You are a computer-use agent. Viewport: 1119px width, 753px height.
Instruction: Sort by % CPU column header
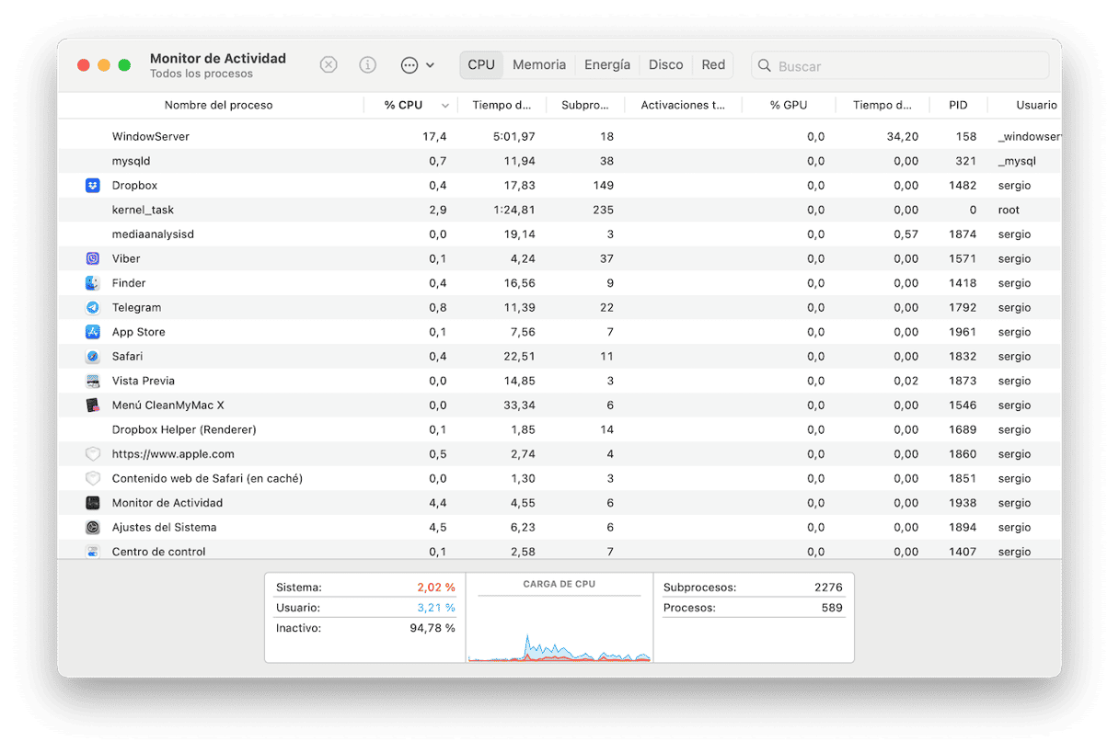[403, 105]
